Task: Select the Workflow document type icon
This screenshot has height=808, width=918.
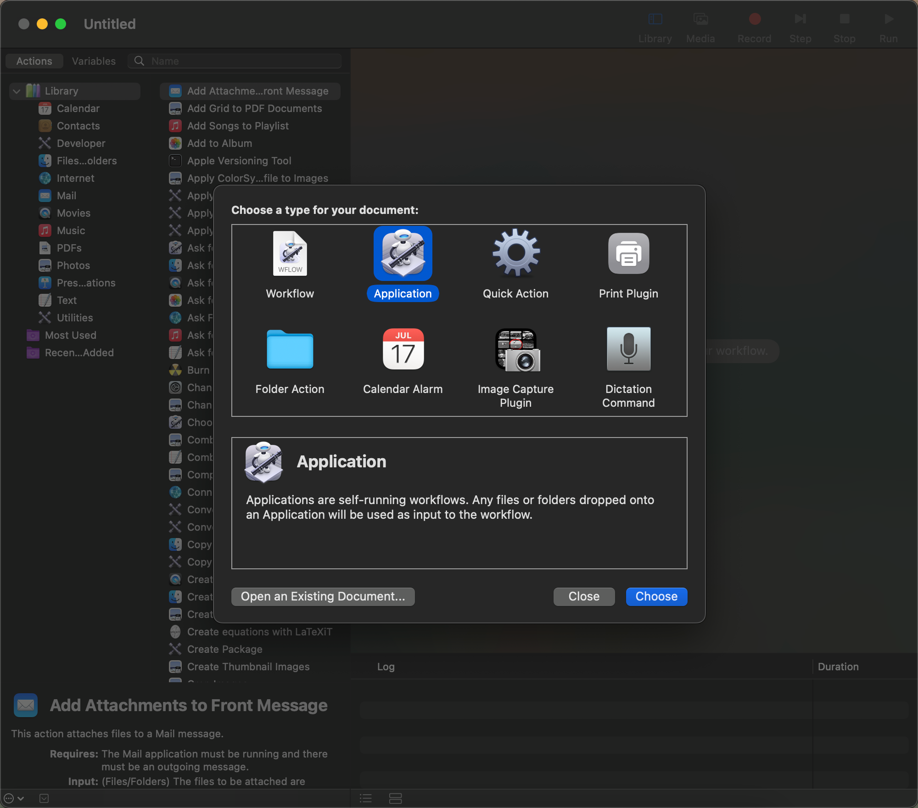Action: click(x=290, y=253)
